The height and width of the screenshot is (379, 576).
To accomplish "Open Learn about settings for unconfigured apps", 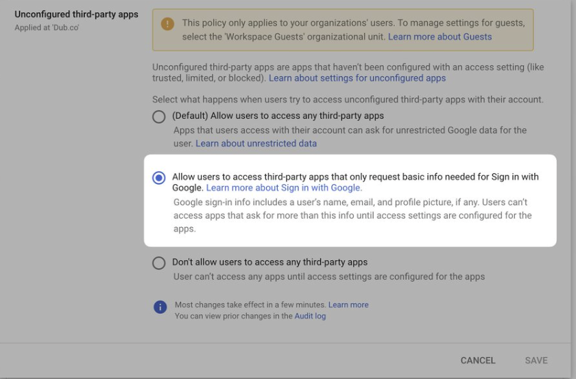I will point(357,78).
